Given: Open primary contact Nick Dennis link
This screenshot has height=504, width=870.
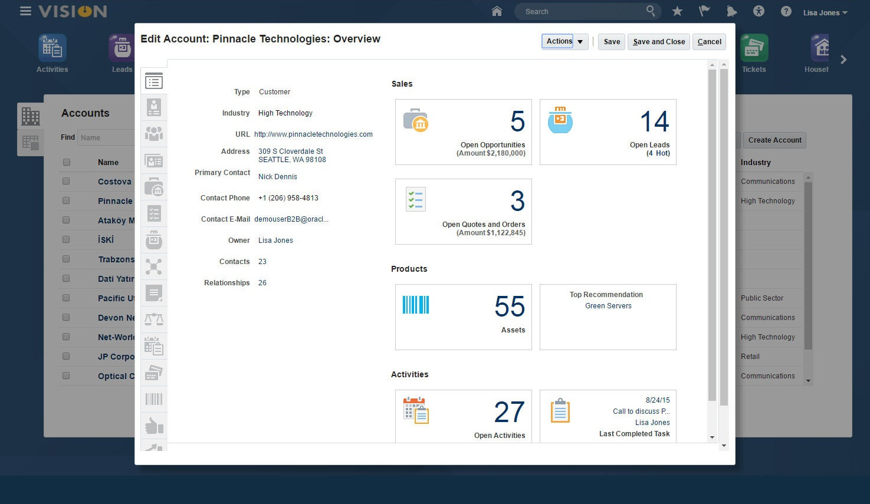Looking at the screenshot, I should [278, 177].
